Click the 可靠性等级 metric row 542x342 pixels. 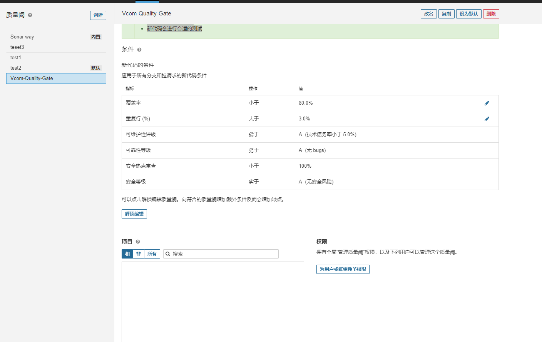pos(310,150)
